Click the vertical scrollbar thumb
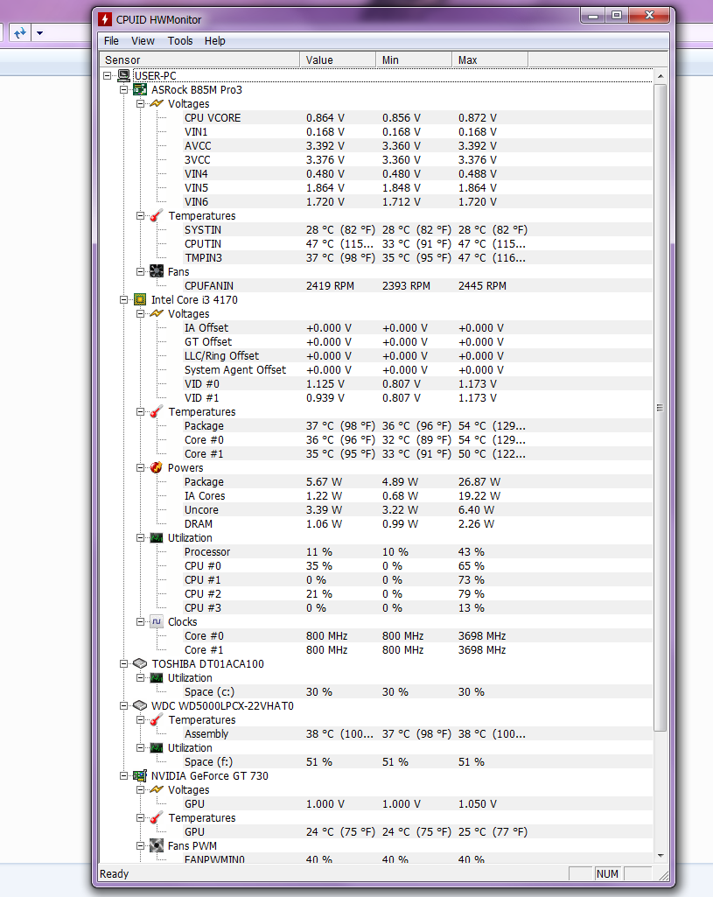The image size is (713, 897). point(661,407)
